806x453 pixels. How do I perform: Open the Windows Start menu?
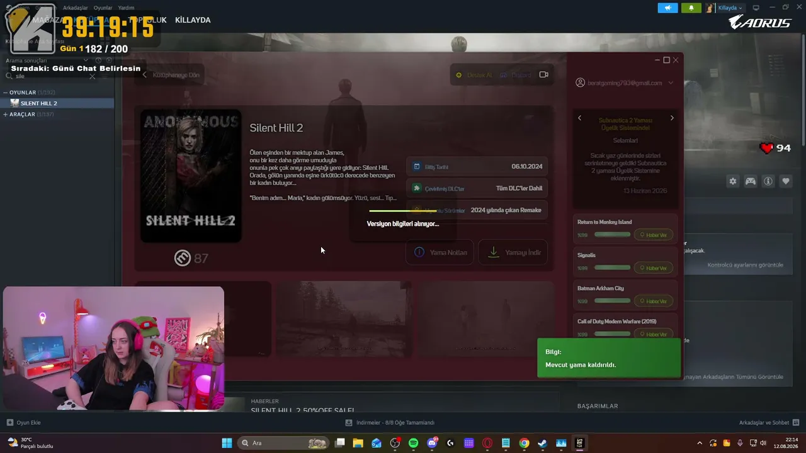[x=227, y=443]
